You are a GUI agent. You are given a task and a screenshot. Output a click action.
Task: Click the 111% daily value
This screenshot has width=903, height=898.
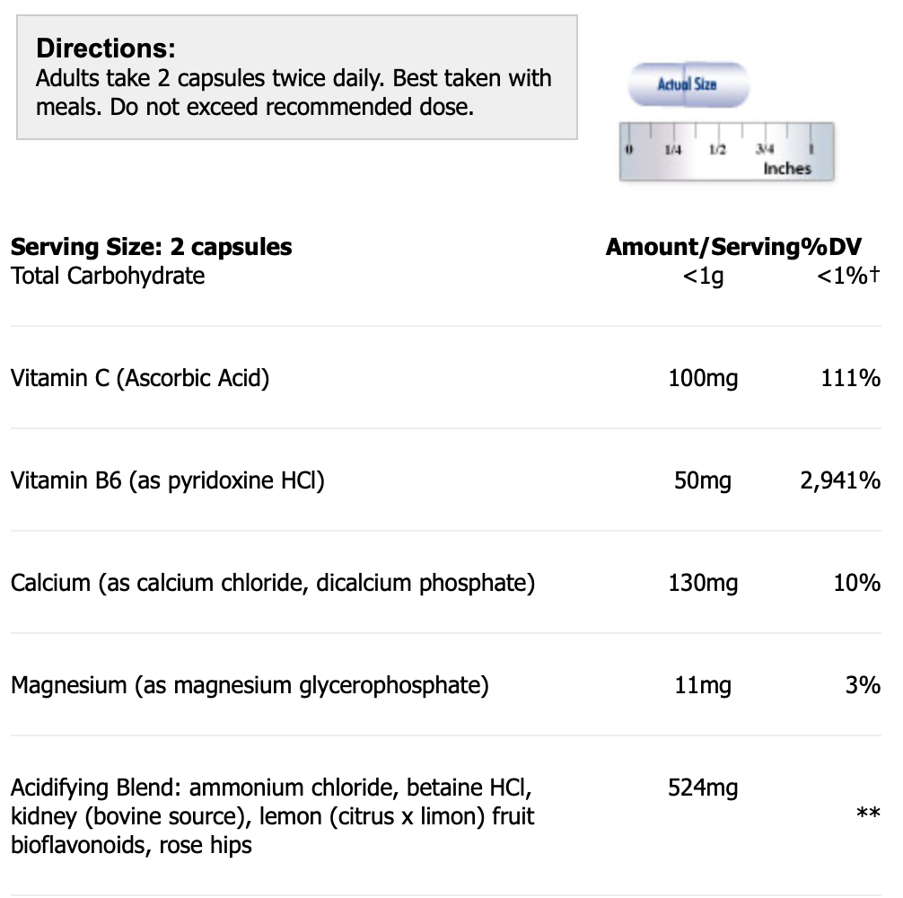click(x=850, y=379)
